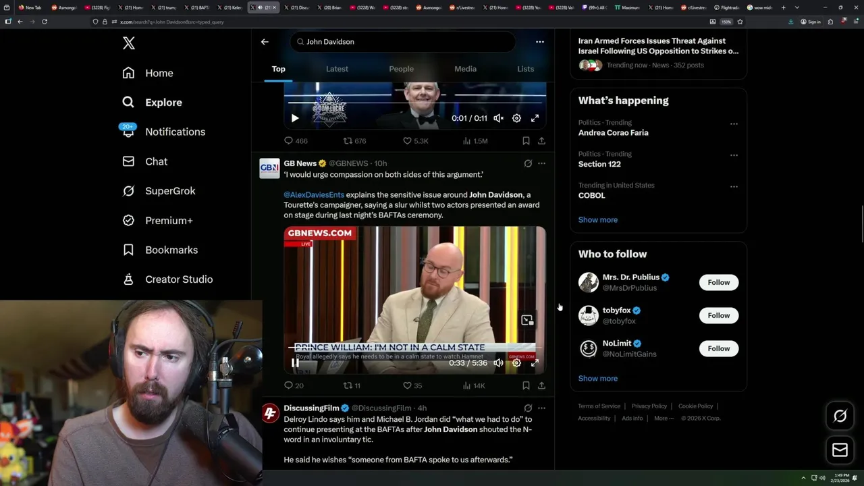Viewport: 864px width, 486px height.
Task: Enter fullscreen on top video
Action: pyautogui.click(x=535, y=118)
